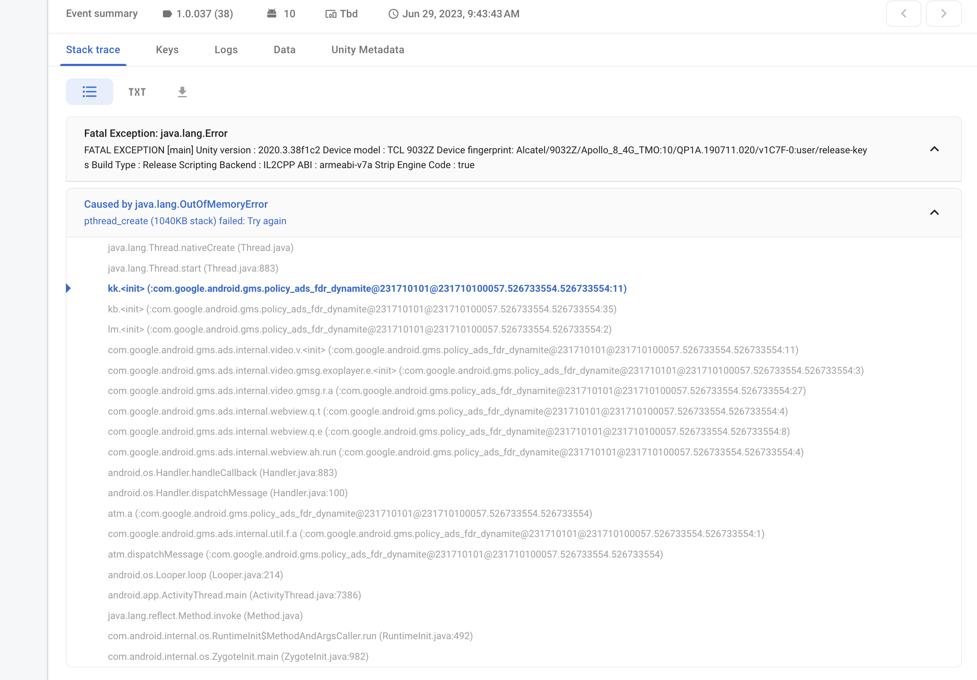
Task: Click the Caused by java.lang.OutOfMemoryError link
Action: point(176,204)
